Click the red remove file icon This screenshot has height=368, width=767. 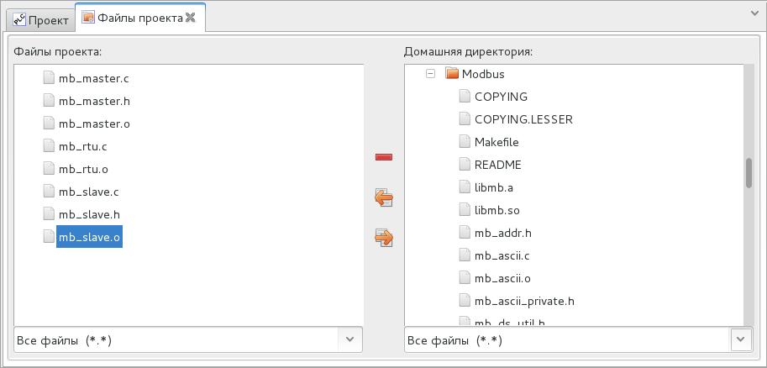pyautogui.click(x=384, y=157)
